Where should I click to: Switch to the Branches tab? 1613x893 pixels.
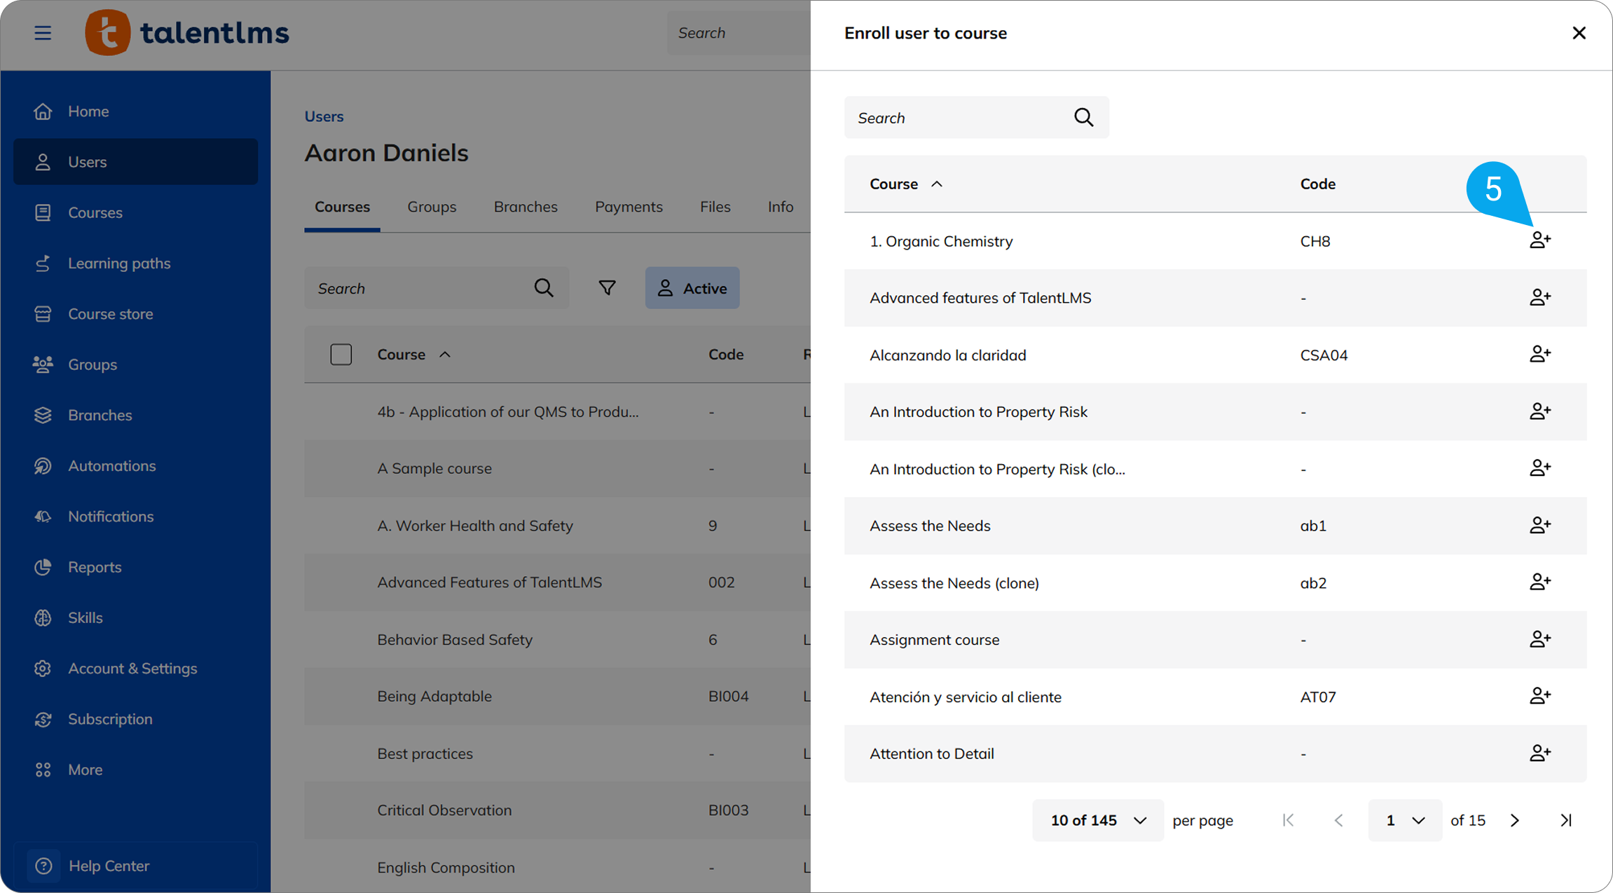[526, 207]
